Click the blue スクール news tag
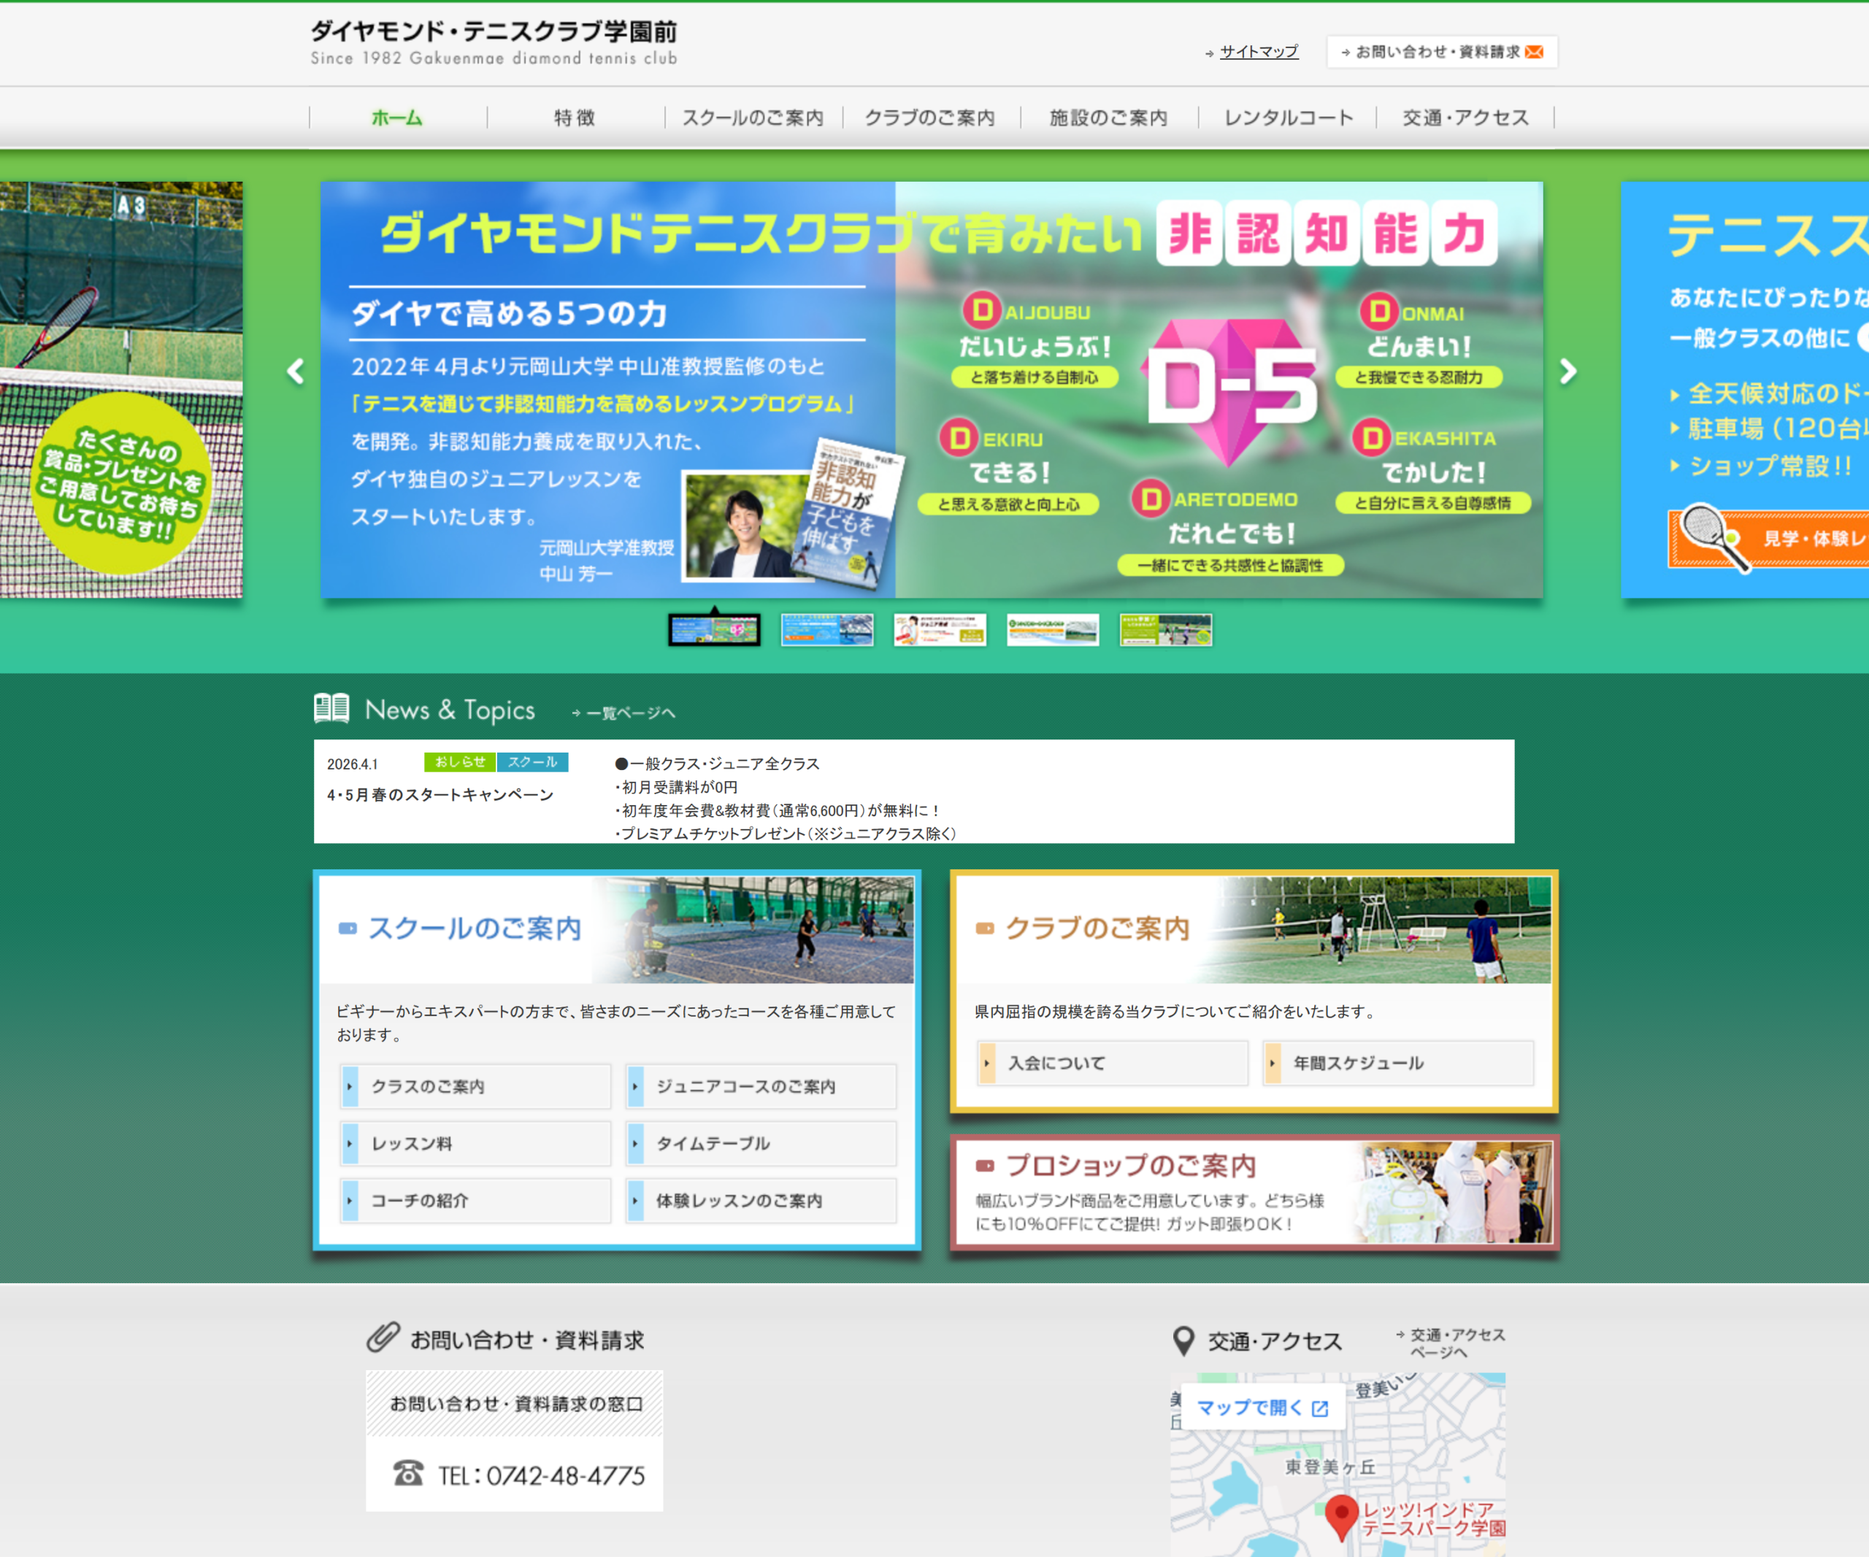This screenshot has height=1557, width=1869. pos(532,763)
